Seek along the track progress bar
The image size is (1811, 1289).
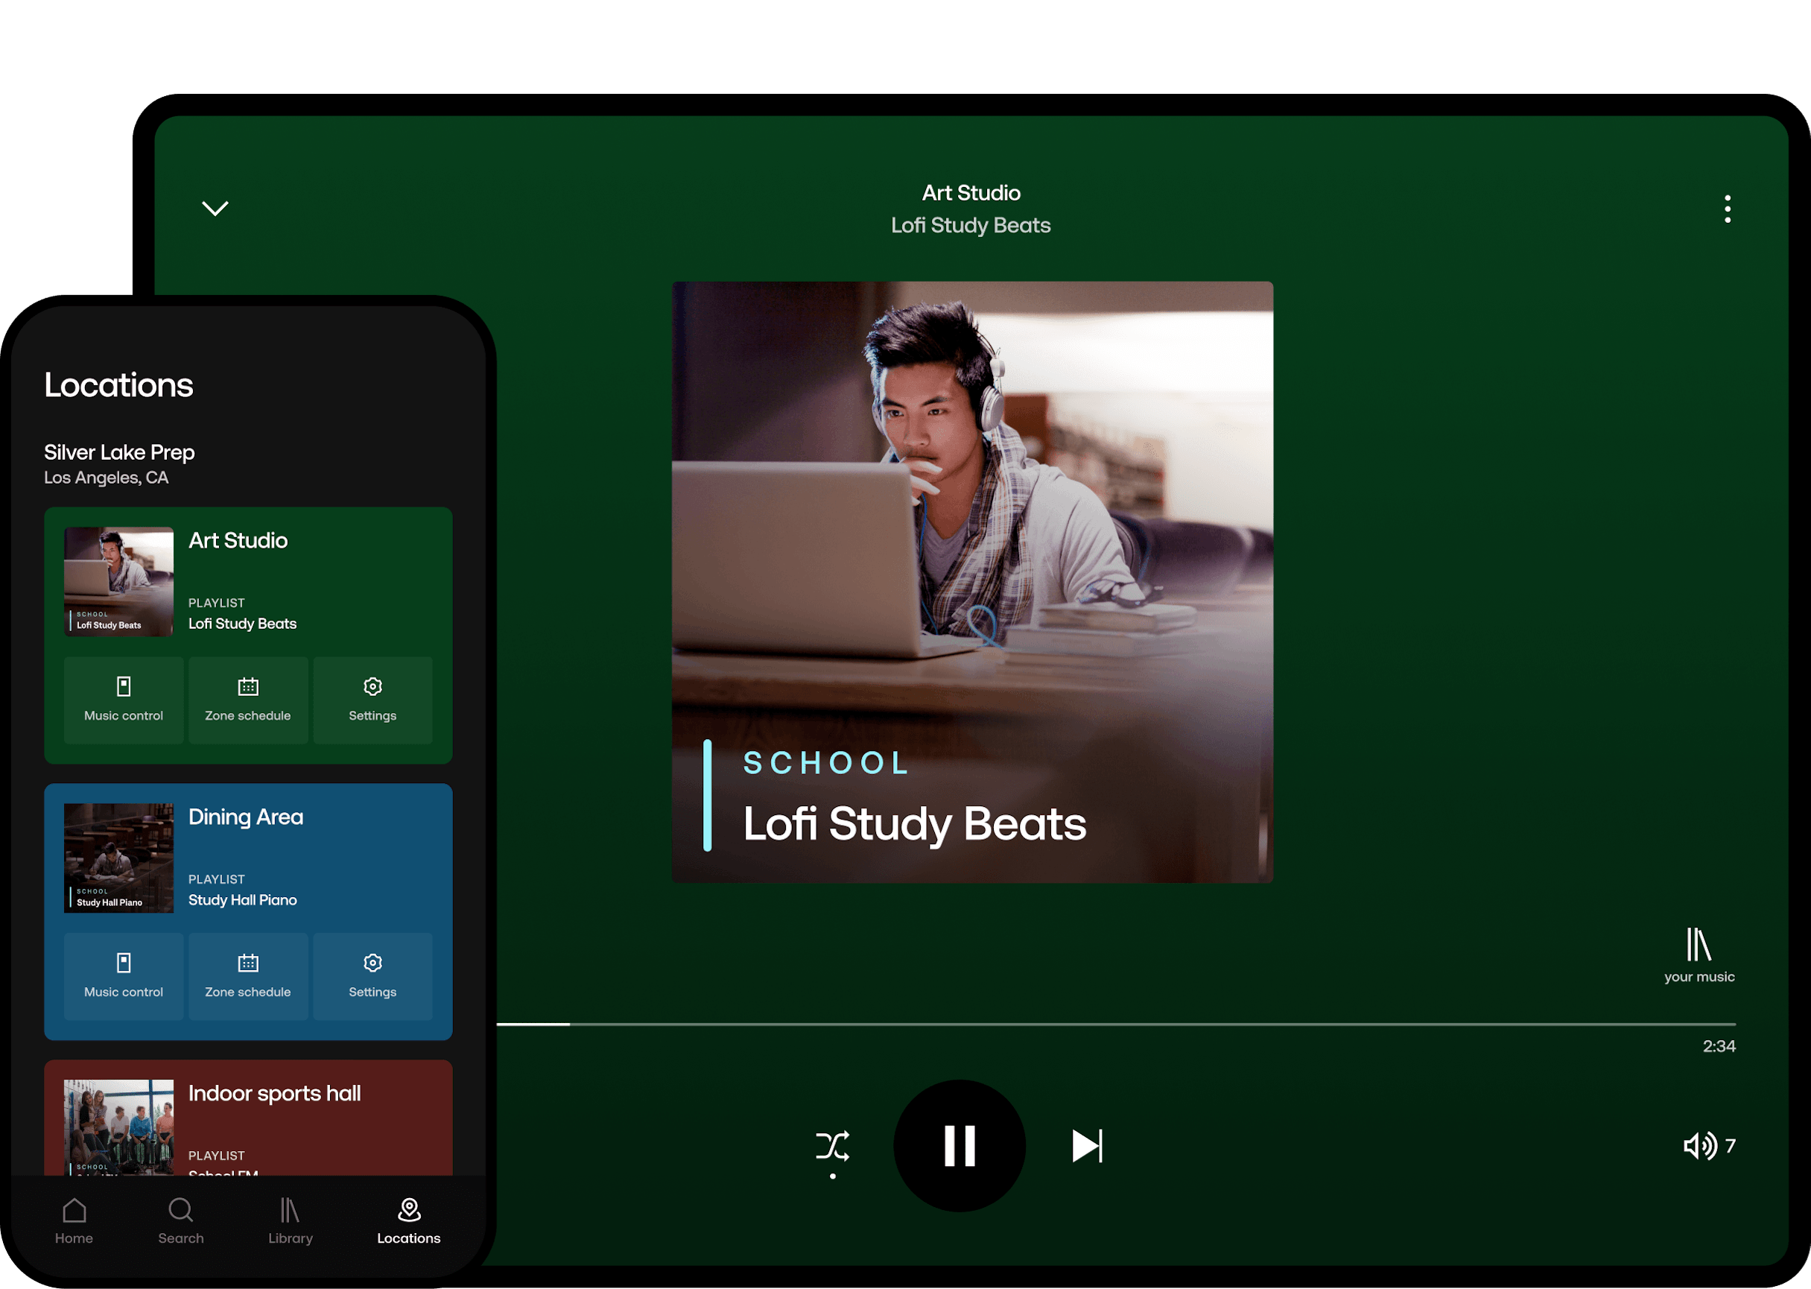click(1111, 1024)
